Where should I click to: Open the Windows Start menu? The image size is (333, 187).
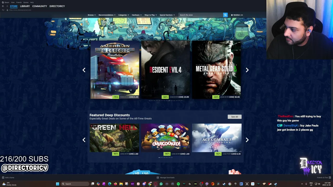(57, 184)
